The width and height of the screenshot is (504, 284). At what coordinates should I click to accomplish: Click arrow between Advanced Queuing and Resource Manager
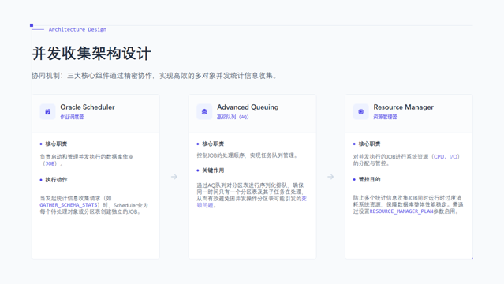(x=330, y=177)
